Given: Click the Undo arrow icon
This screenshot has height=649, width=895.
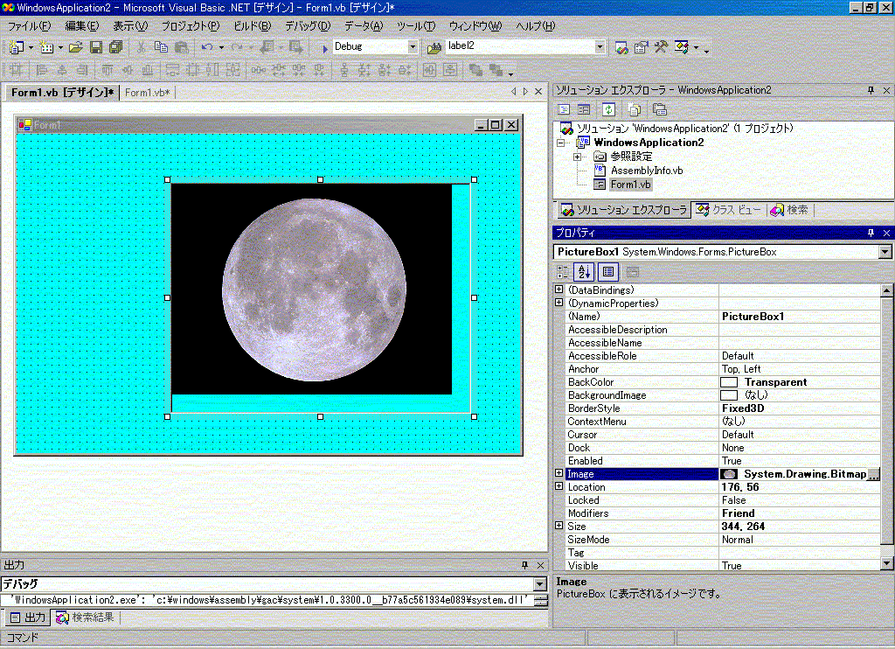Looking at the screenshot, I should pyautogui.click(x=207, y=47).
